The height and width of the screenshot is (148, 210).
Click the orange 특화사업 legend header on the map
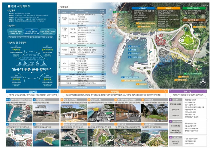tap(166, 8)
